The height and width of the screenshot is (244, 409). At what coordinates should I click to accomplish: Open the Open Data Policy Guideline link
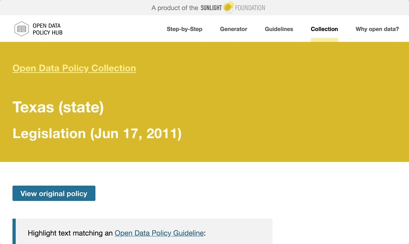click(x=159, y=233)
